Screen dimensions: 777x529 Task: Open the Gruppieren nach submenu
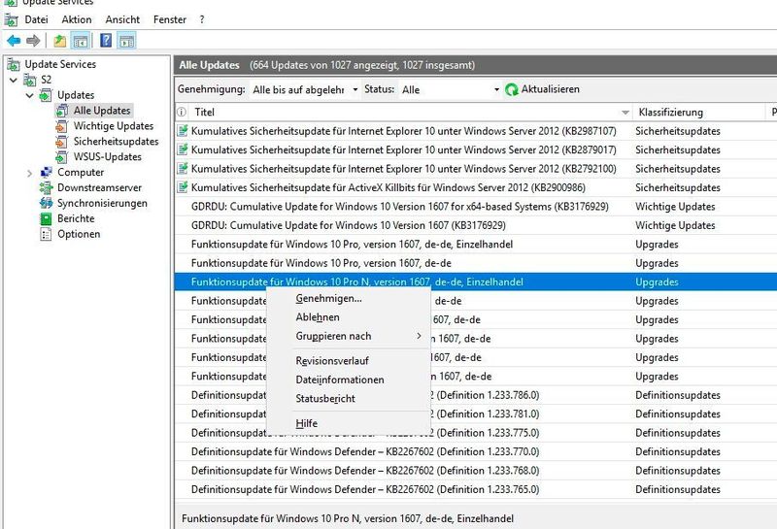tap(349, 336)
